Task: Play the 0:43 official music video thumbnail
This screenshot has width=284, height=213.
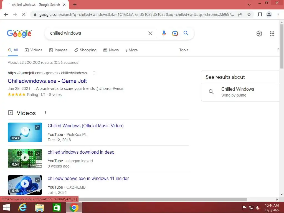Action: (x=25, y=132)
